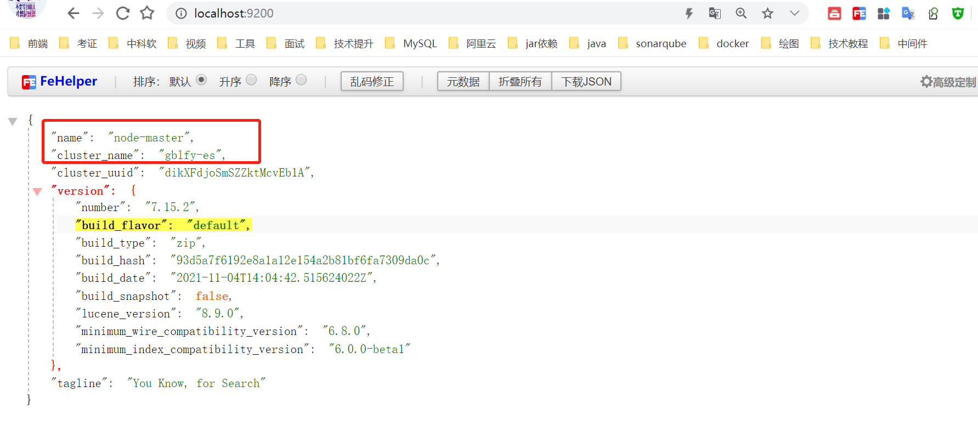Open translate icon inside the address bar
978x443 pixels.
715,13
